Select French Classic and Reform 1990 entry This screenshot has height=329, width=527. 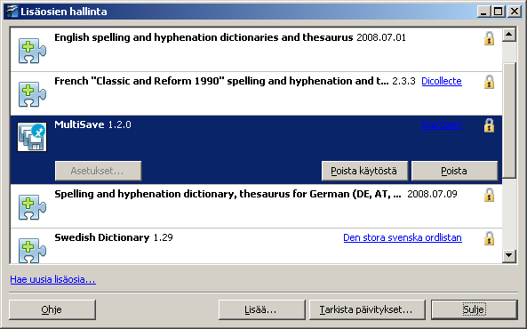click(256, 93)
